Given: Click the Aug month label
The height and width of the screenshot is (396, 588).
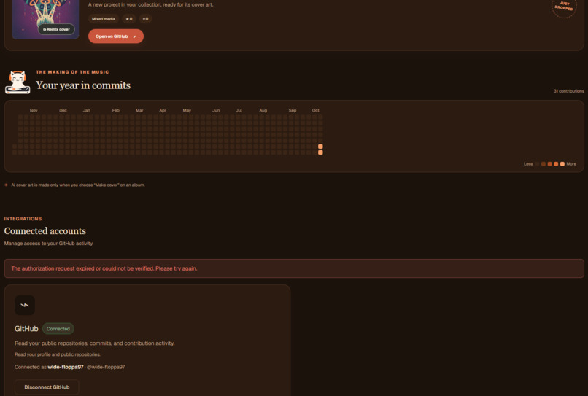Looking at the screenshot, I should (263, 111).
